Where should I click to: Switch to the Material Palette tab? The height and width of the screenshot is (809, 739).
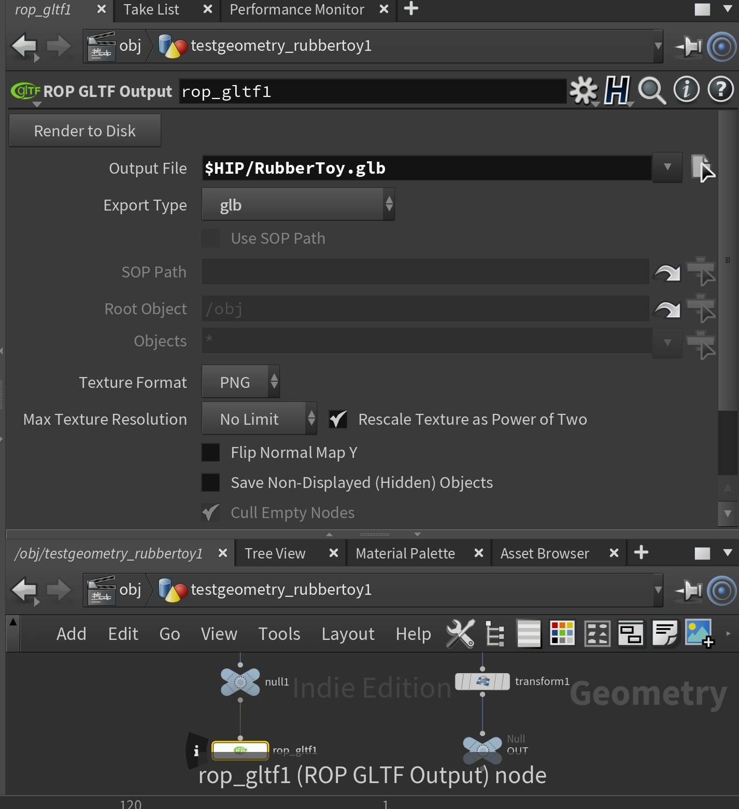405,553
